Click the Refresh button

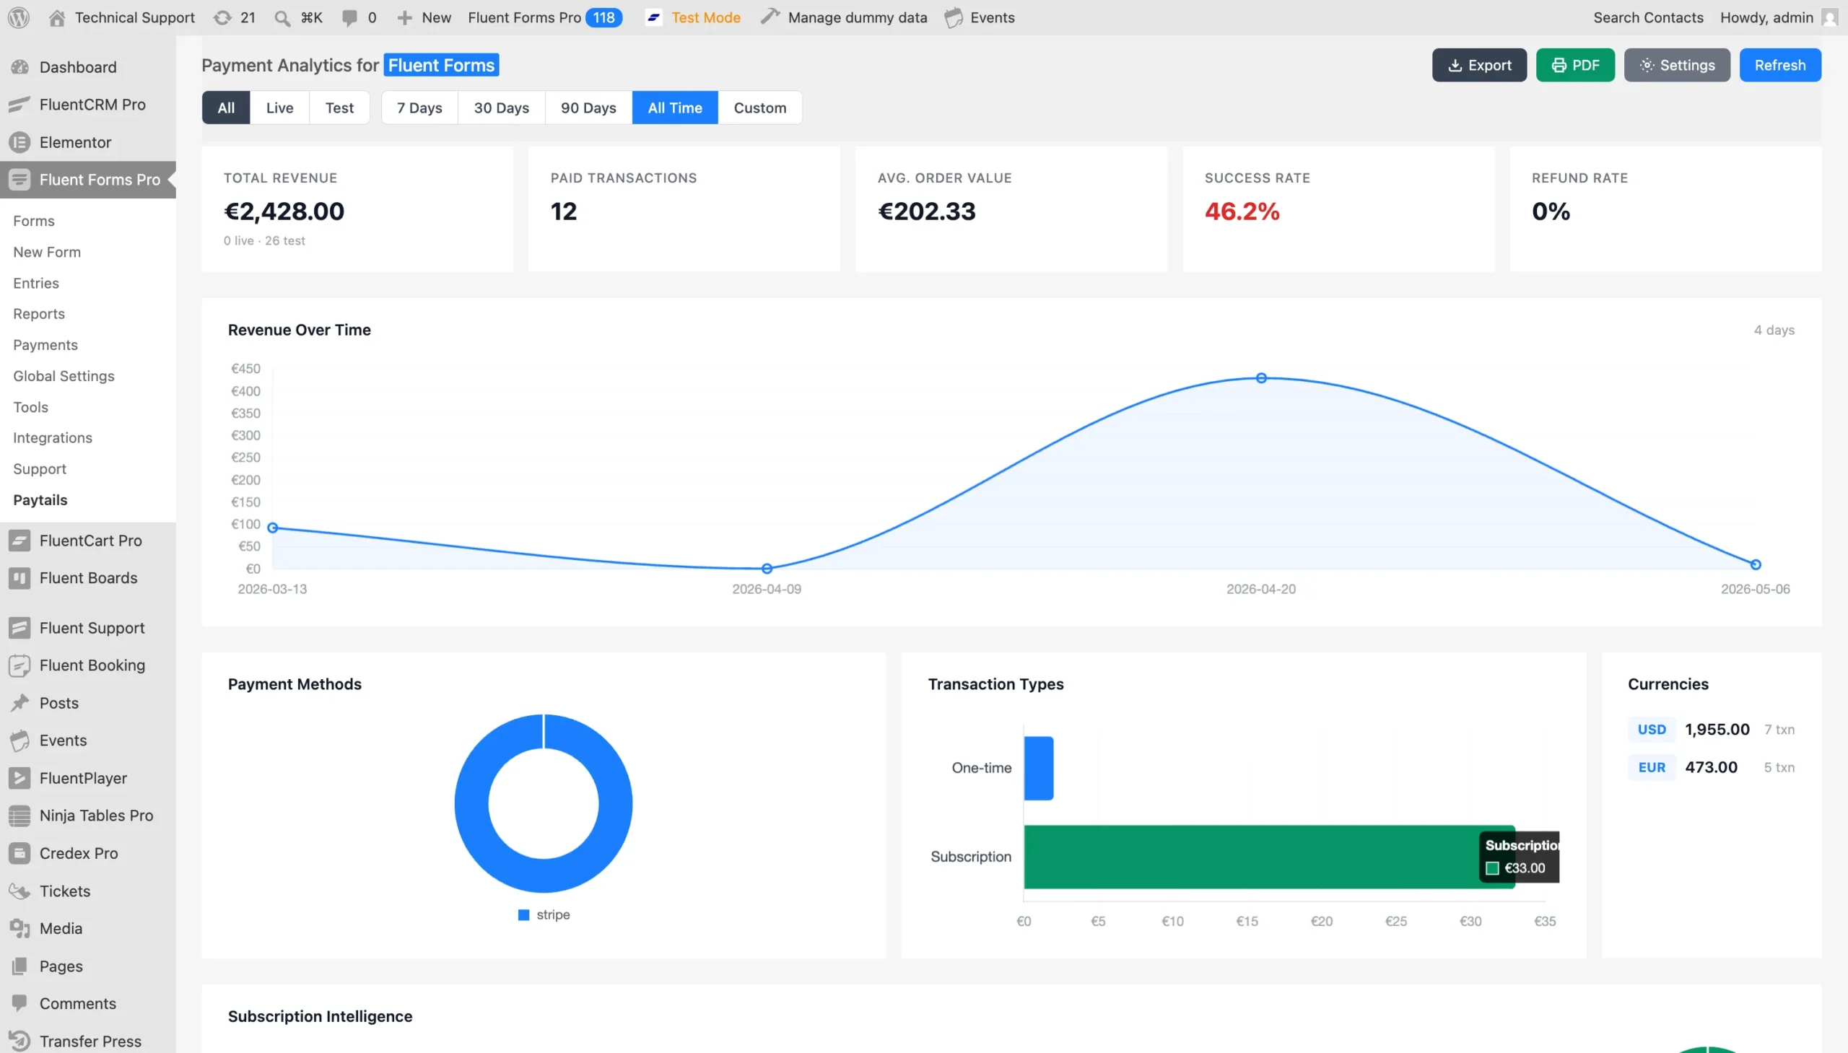1780,65
